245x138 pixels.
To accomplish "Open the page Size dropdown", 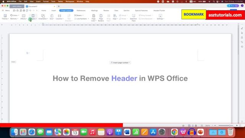I will tap(52, 17).
